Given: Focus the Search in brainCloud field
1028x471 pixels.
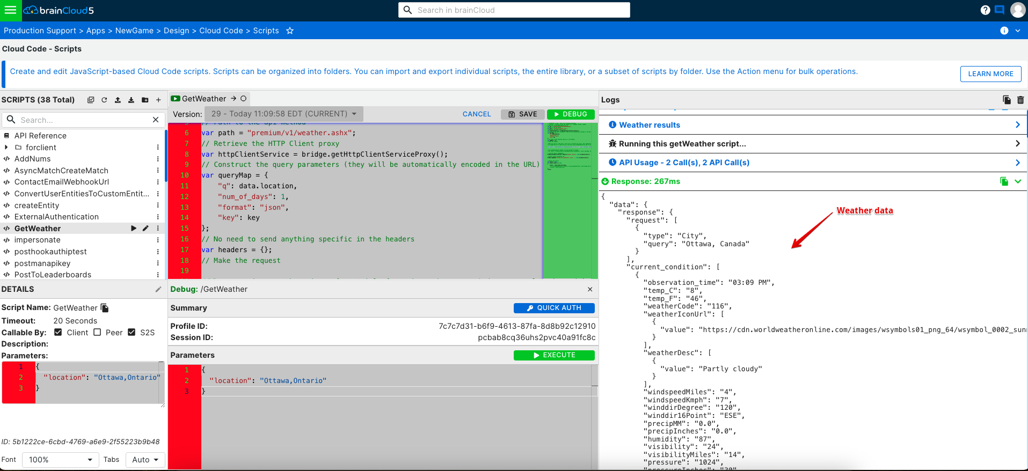Looking at the screenshot, I should tap(514, 10).
